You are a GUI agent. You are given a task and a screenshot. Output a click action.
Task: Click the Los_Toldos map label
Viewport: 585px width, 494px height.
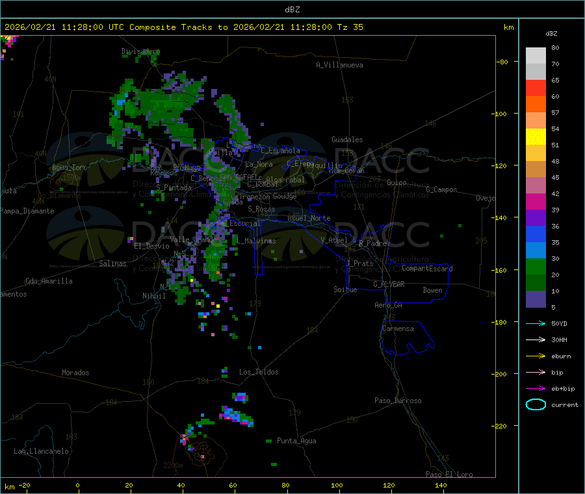click(x=259, y=372)
